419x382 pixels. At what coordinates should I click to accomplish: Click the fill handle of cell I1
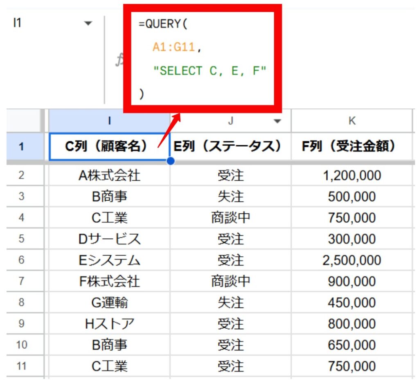click(x=170, y=160)
